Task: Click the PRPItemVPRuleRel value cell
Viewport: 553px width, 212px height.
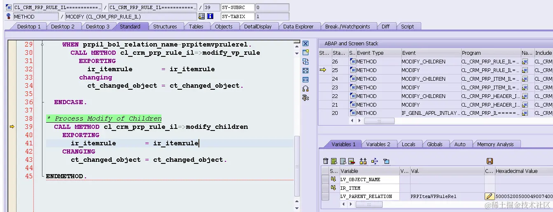Action: coord(447,196)
